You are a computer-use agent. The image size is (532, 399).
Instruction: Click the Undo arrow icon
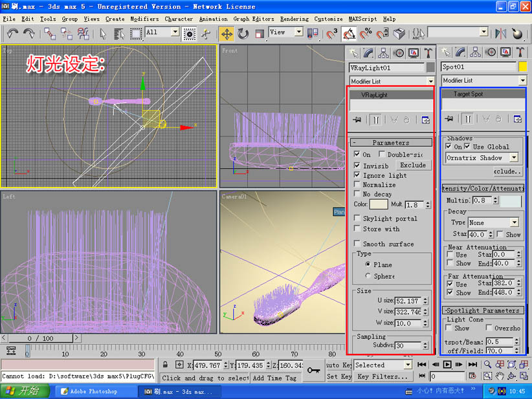coord(12,34)
